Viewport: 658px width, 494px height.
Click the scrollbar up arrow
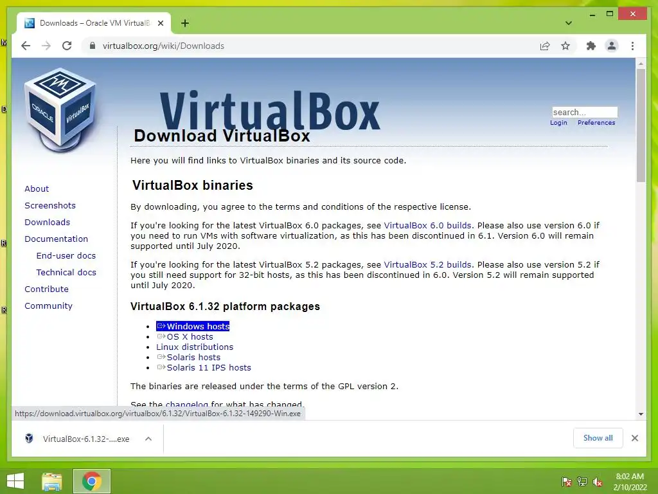pyautogui.click(x=641, y=64)
